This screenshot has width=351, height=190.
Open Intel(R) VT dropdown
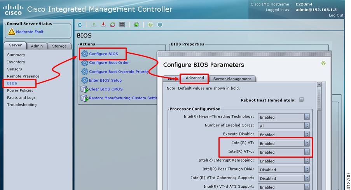284,143
